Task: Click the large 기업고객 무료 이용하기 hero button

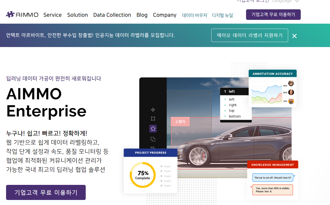Action: 46,192
